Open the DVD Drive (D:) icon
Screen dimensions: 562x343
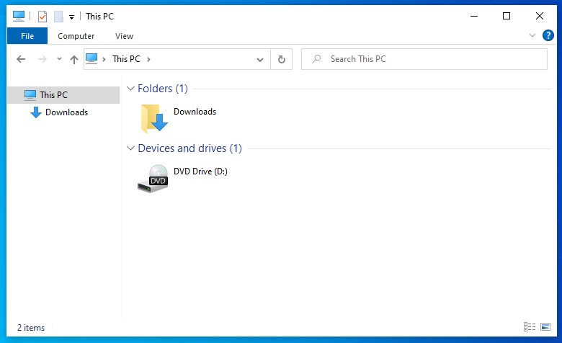[x=153, y=178]
